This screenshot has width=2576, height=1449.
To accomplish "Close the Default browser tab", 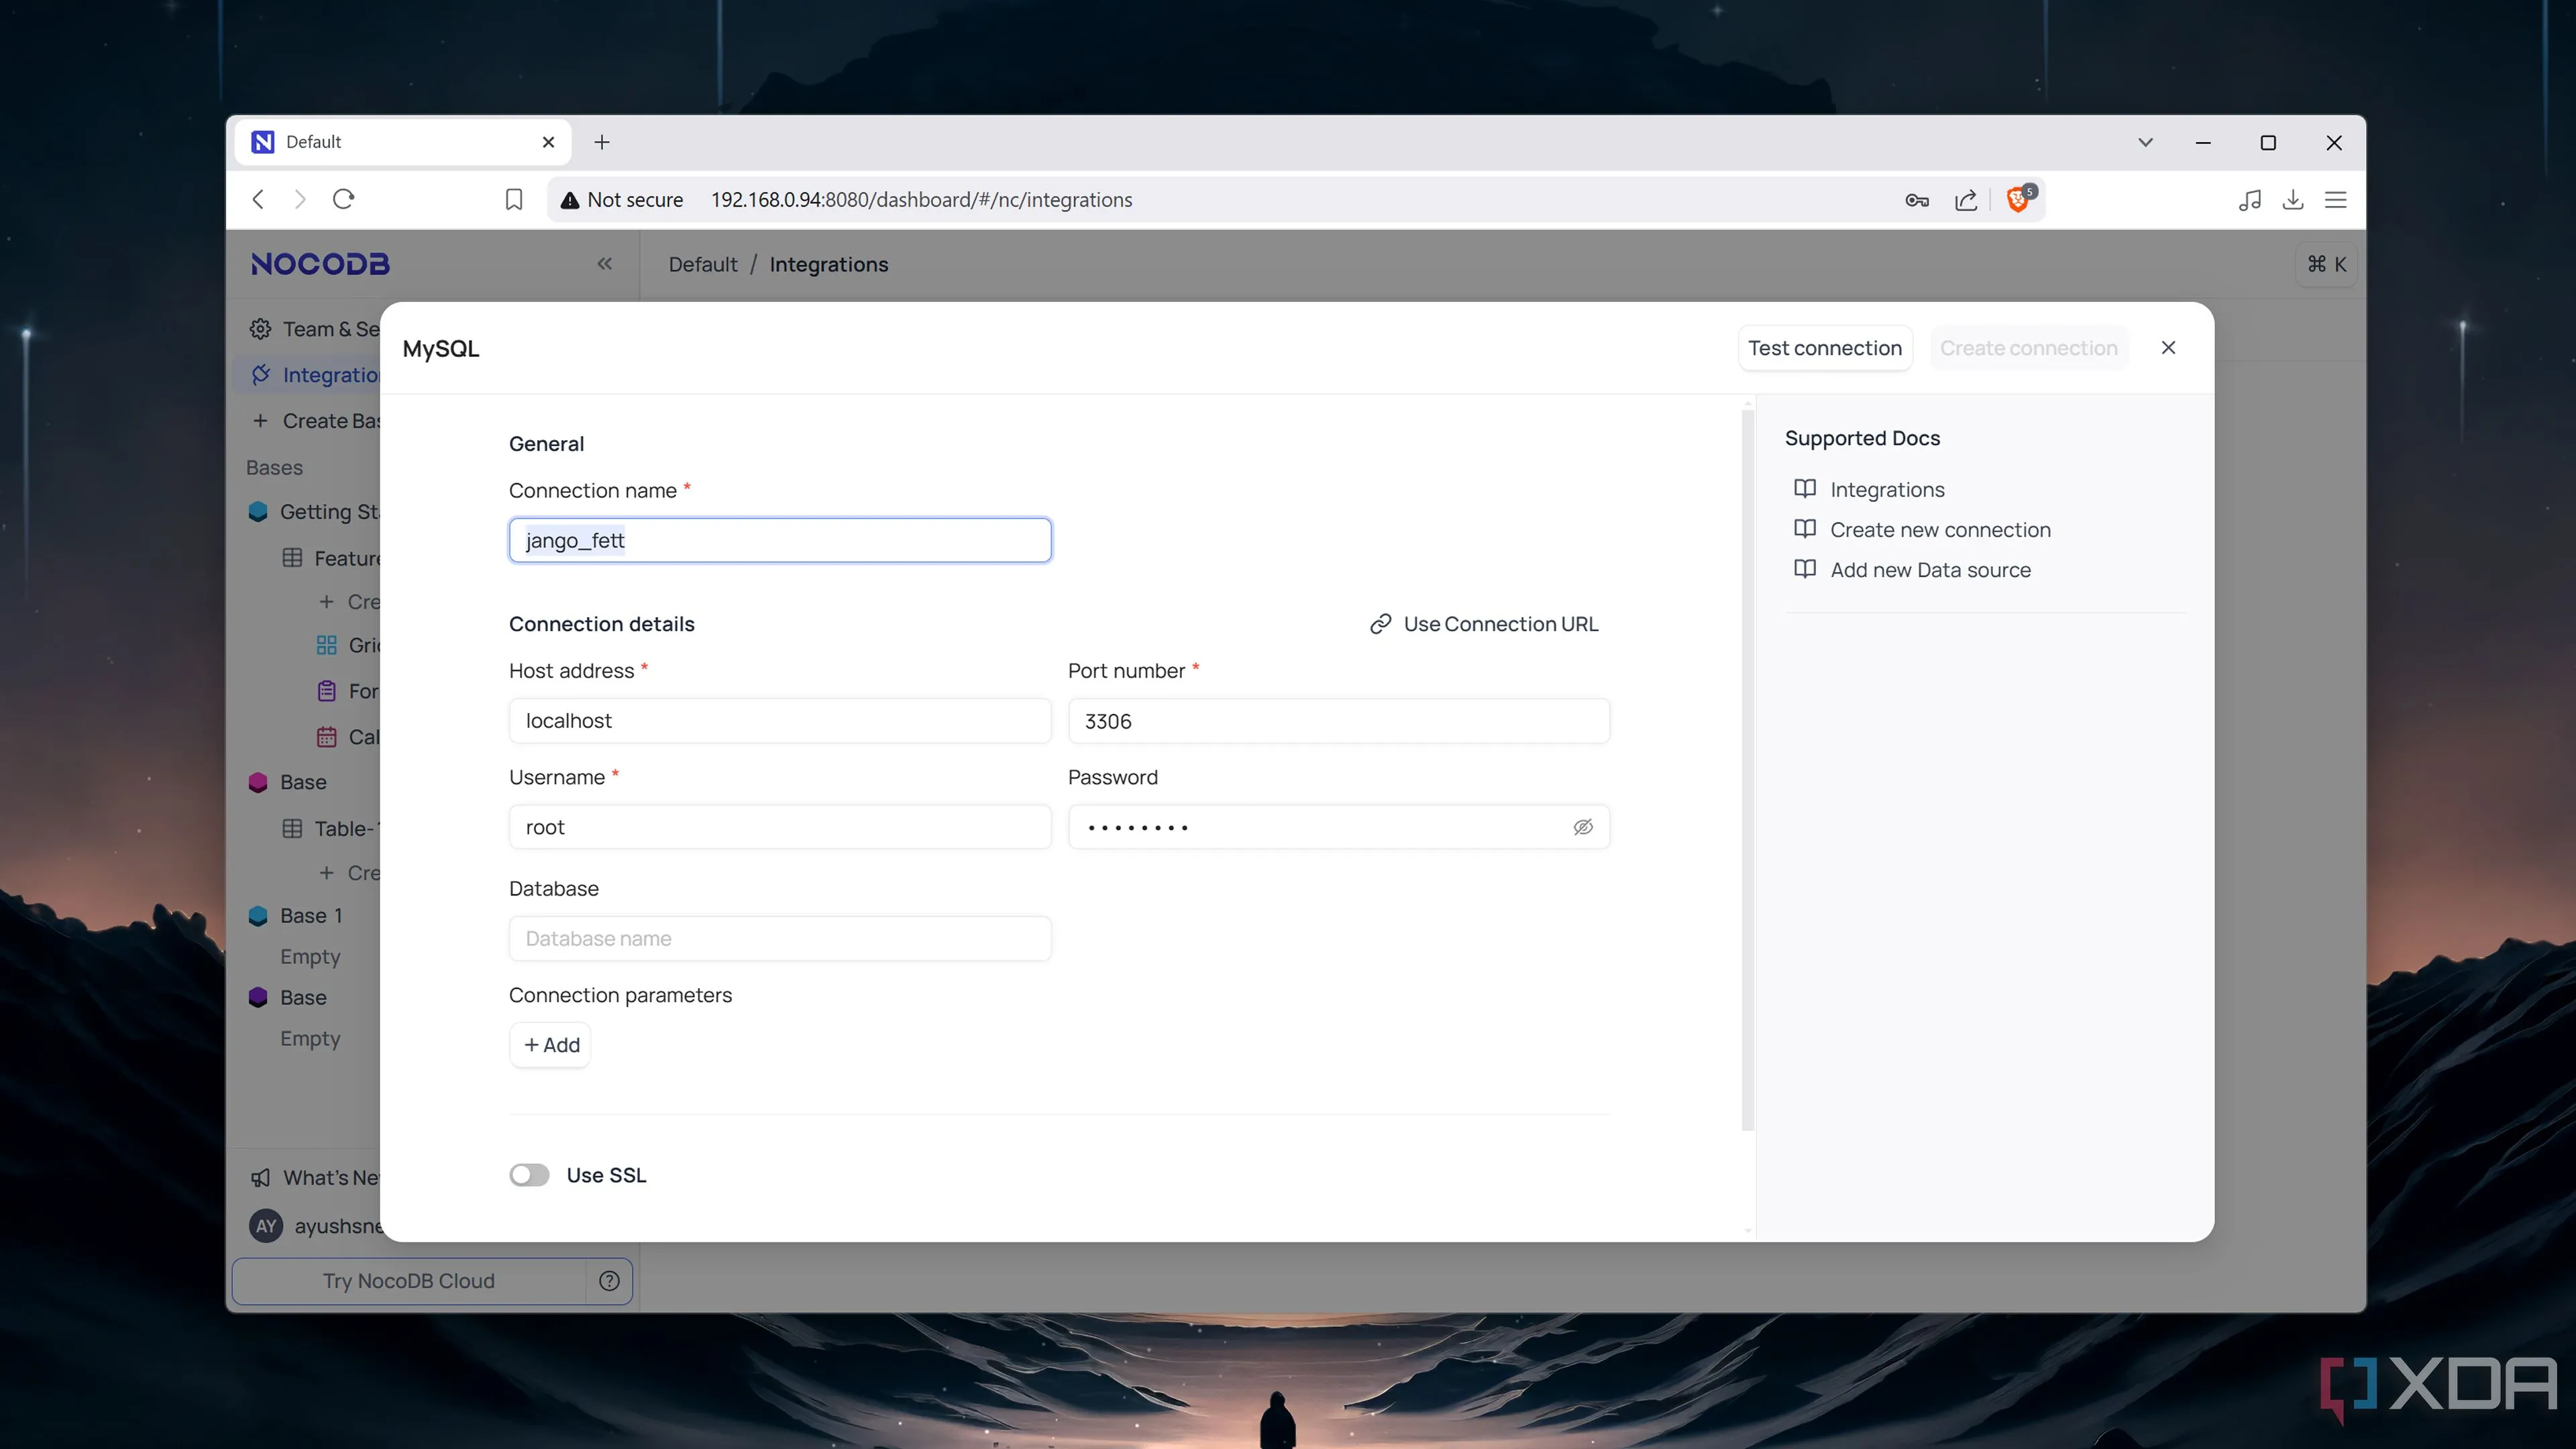I will tap(548, 142).
